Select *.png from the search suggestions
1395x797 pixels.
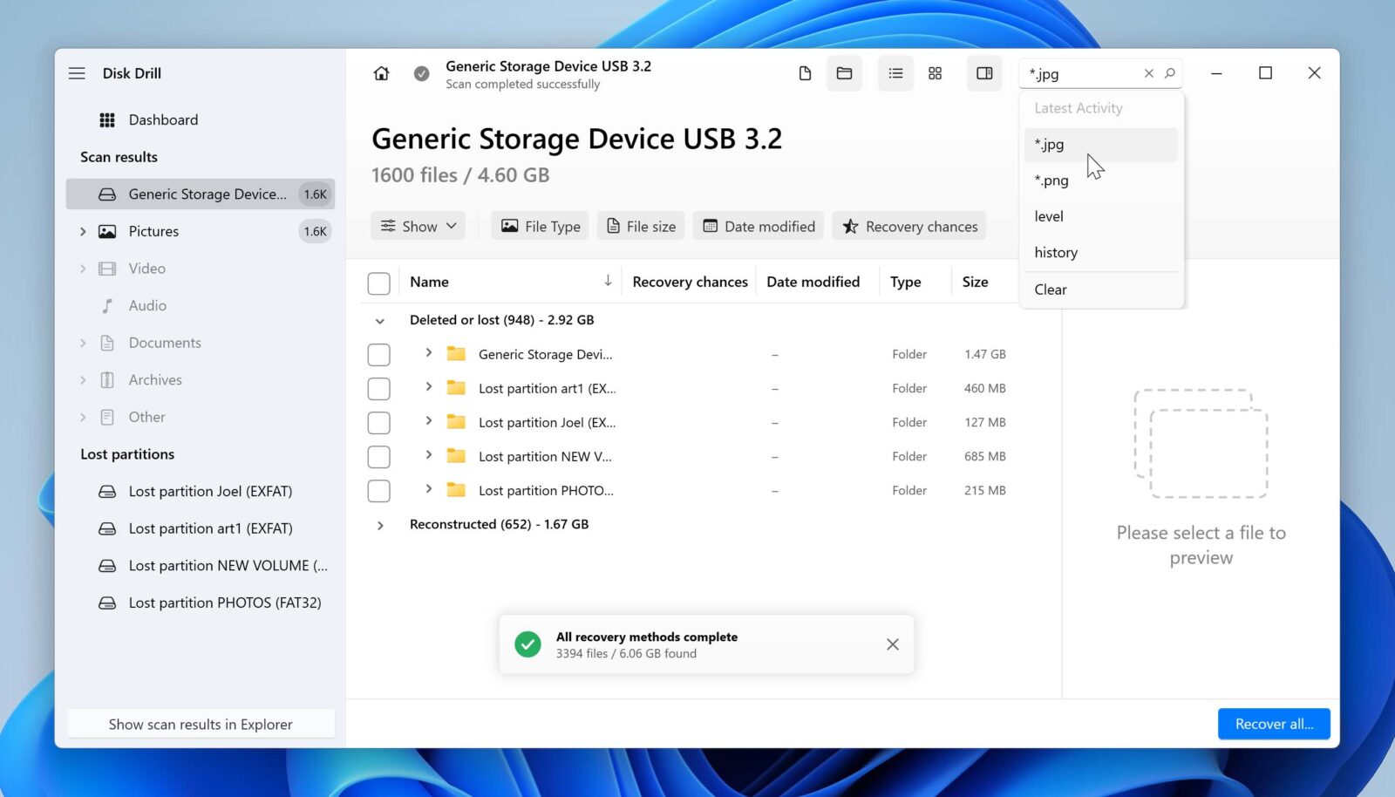coord(1051,181)
